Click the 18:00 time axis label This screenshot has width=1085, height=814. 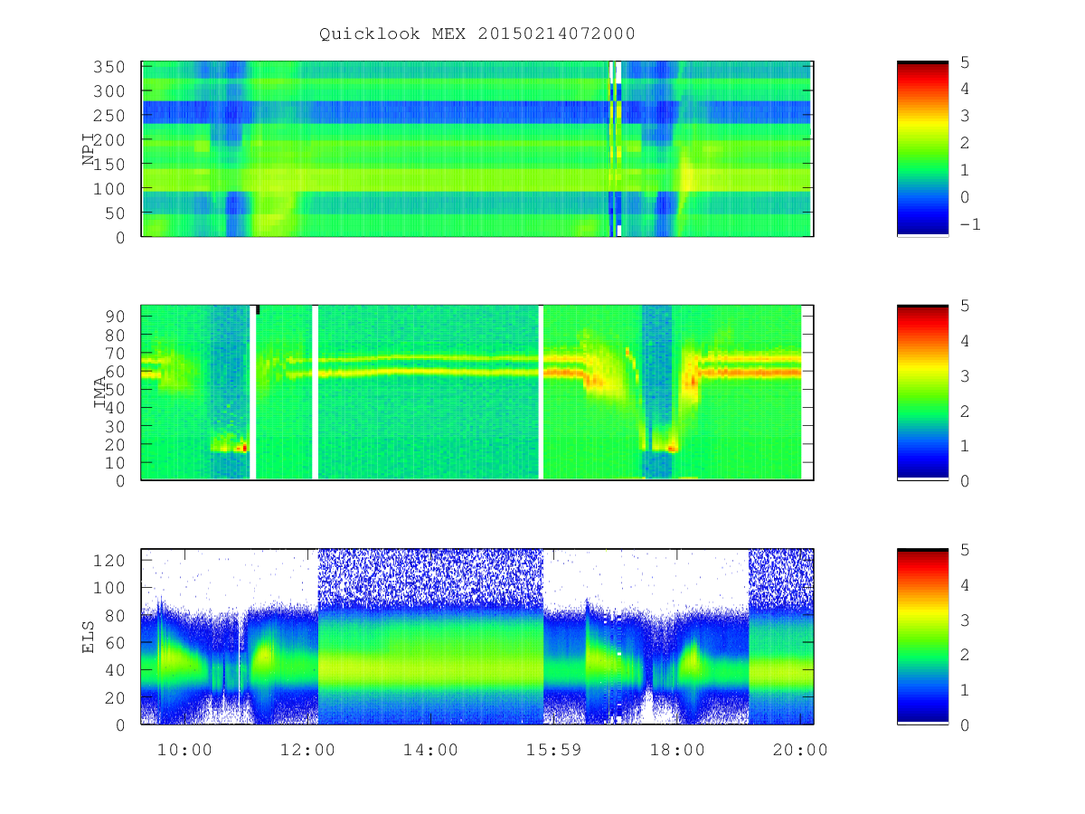[x=678, y=750]
